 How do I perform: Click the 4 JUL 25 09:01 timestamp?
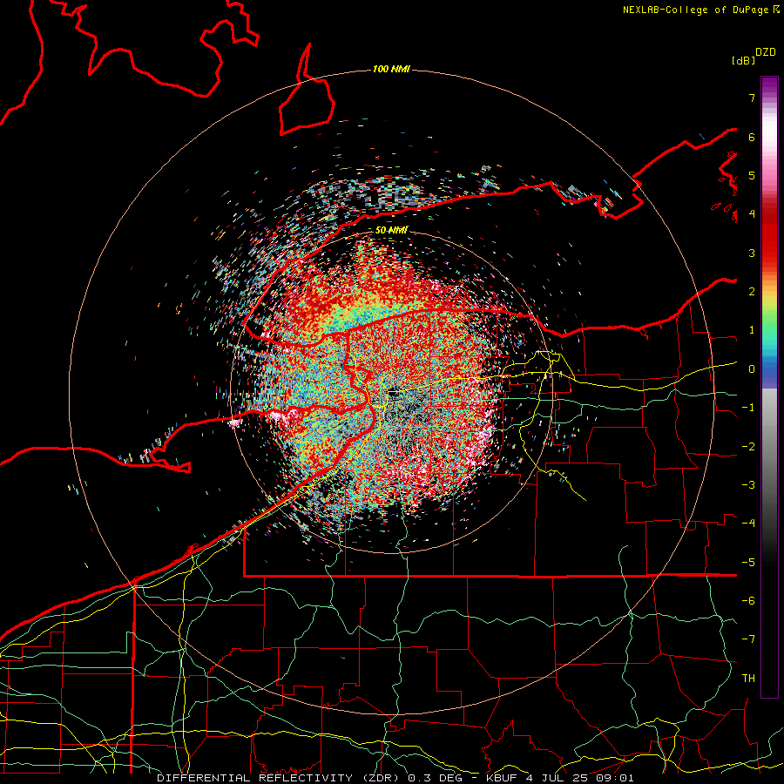pos(580,778)
